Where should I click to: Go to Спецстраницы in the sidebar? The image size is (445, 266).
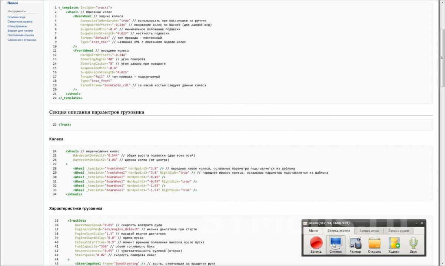coord(17,26)
